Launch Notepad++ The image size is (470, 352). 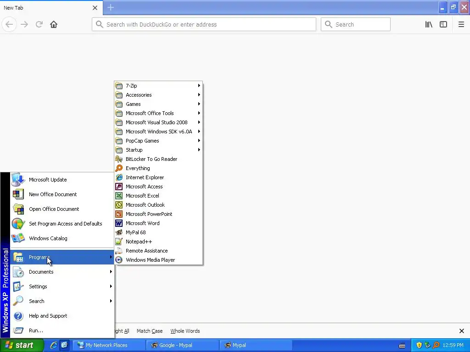[158, 242]
